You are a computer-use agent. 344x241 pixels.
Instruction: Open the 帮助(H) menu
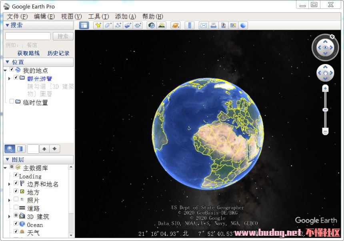click(153, 16)
